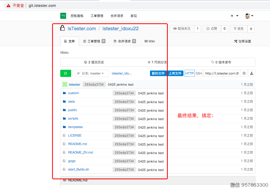
Task: Click the 上传文件 upload button
Action: [175, 73]
